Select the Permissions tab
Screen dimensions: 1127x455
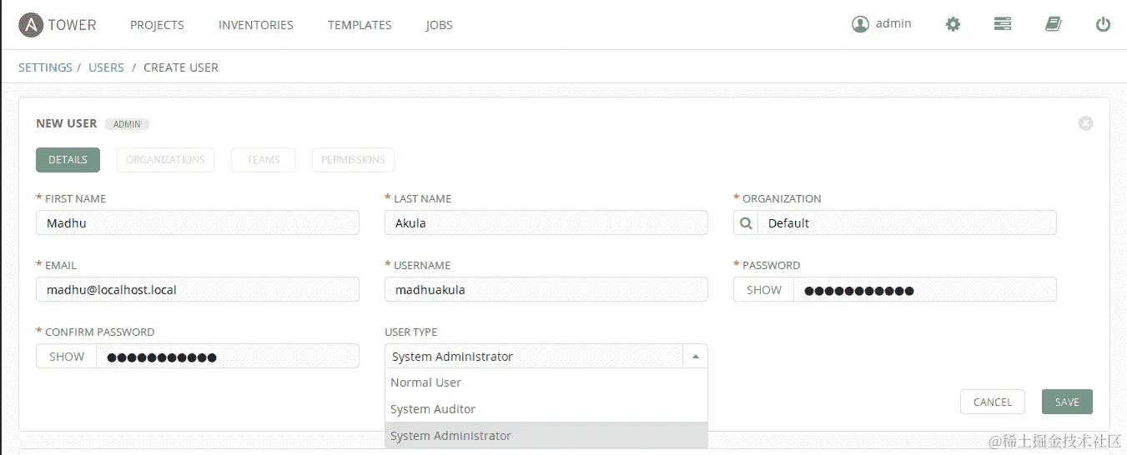(x=353, y=160)
